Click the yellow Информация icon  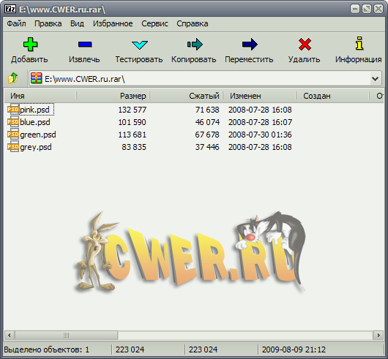[359, 43]
